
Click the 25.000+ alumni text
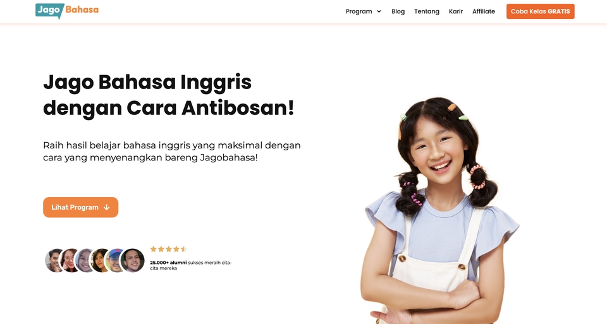[168, 263]
